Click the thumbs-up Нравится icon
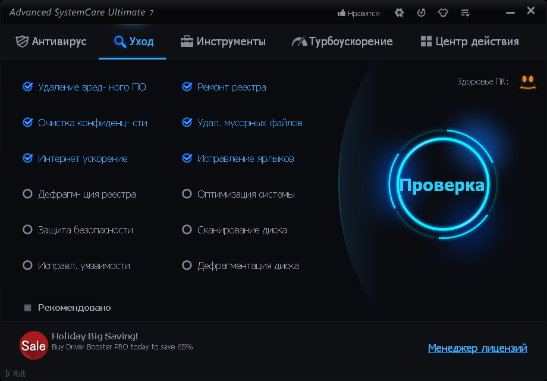Image resolution: width=547 pixels, height=381 pixels. (x=342, y=12)
